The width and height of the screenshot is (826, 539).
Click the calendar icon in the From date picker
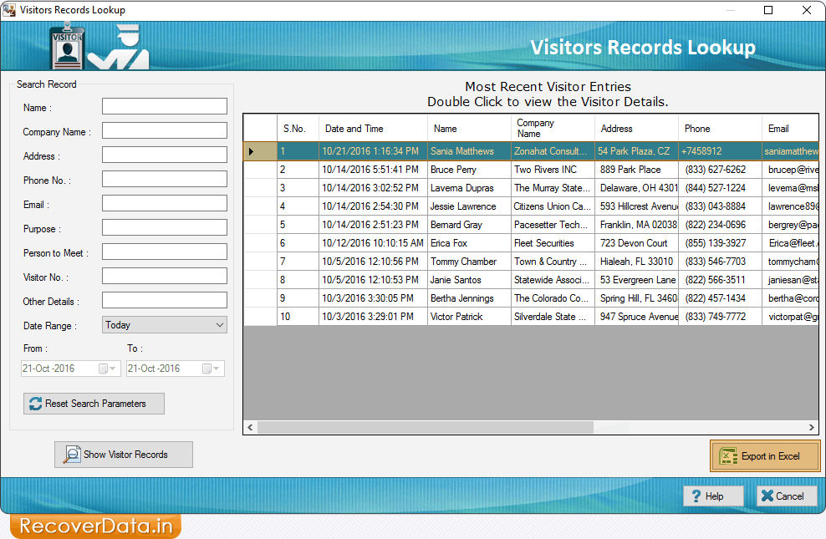105,368
